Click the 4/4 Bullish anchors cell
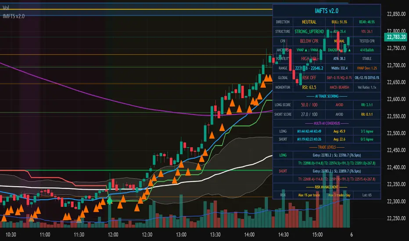The width and height of the screenshot is (409, 241). tap(367, 50)
